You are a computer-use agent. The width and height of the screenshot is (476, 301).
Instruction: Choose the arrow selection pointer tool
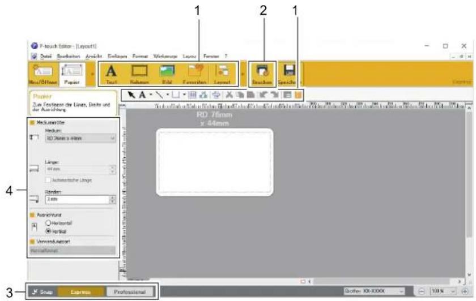pos(131,95)
